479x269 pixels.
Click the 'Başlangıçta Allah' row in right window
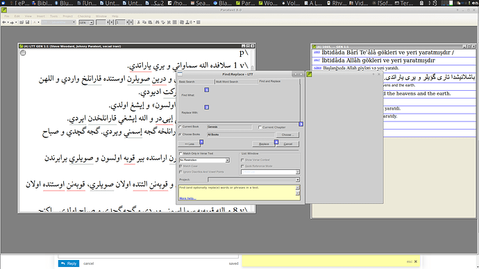click(394, 68)
